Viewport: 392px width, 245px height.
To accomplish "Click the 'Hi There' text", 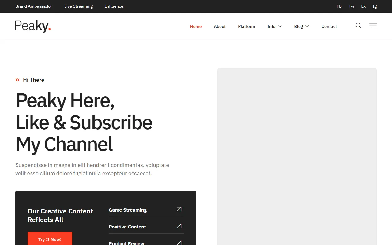I will pyautogui.click(x=34, y=80).
